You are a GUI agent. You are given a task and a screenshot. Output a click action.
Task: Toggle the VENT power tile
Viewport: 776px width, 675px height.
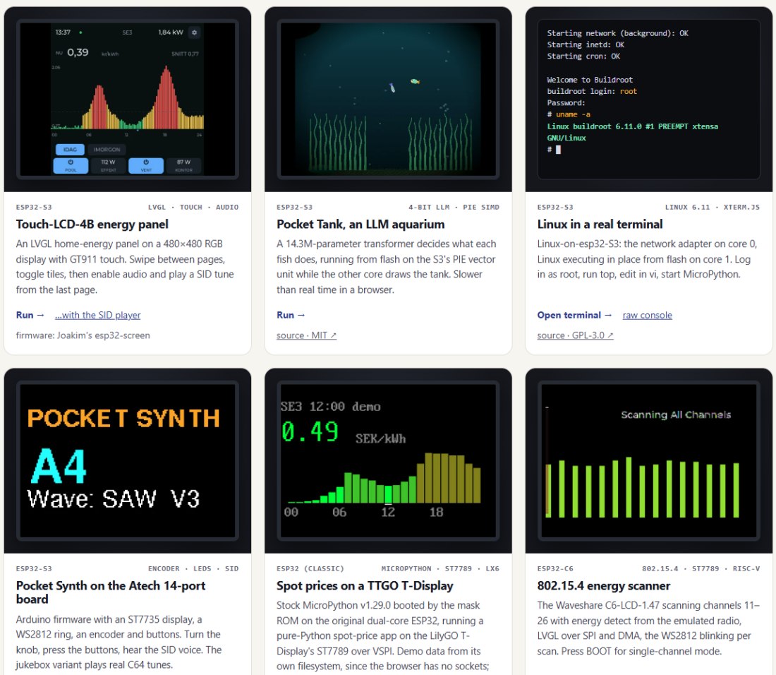point(146,165)
